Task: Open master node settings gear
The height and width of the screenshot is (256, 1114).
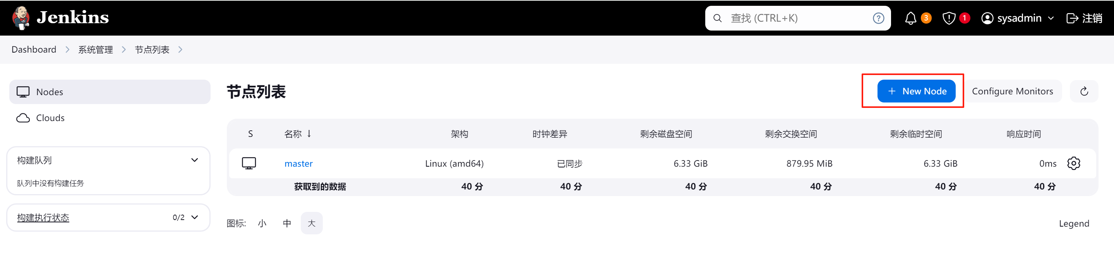Action: pos(1073,163)
